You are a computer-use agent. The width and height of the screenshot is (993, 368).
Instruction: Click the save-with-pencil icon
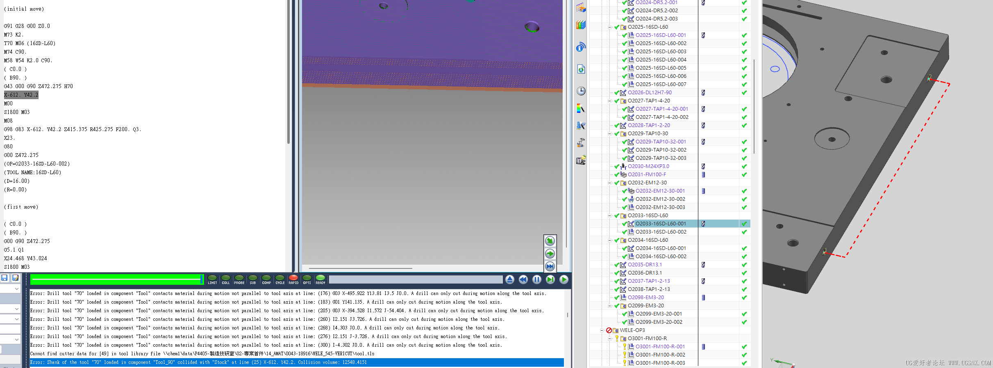(x=16, y=278)
